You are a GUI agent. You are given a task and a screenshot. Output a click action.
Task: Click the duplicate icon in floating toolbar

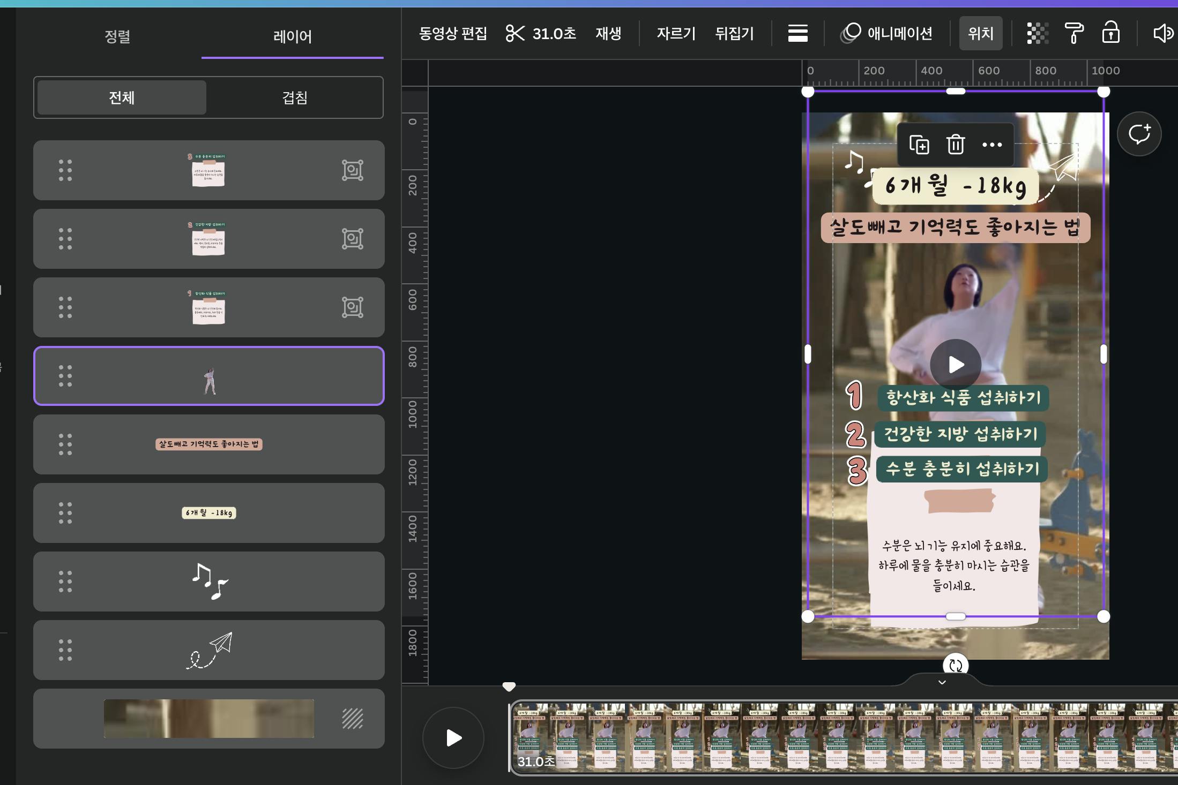(919, 145)
